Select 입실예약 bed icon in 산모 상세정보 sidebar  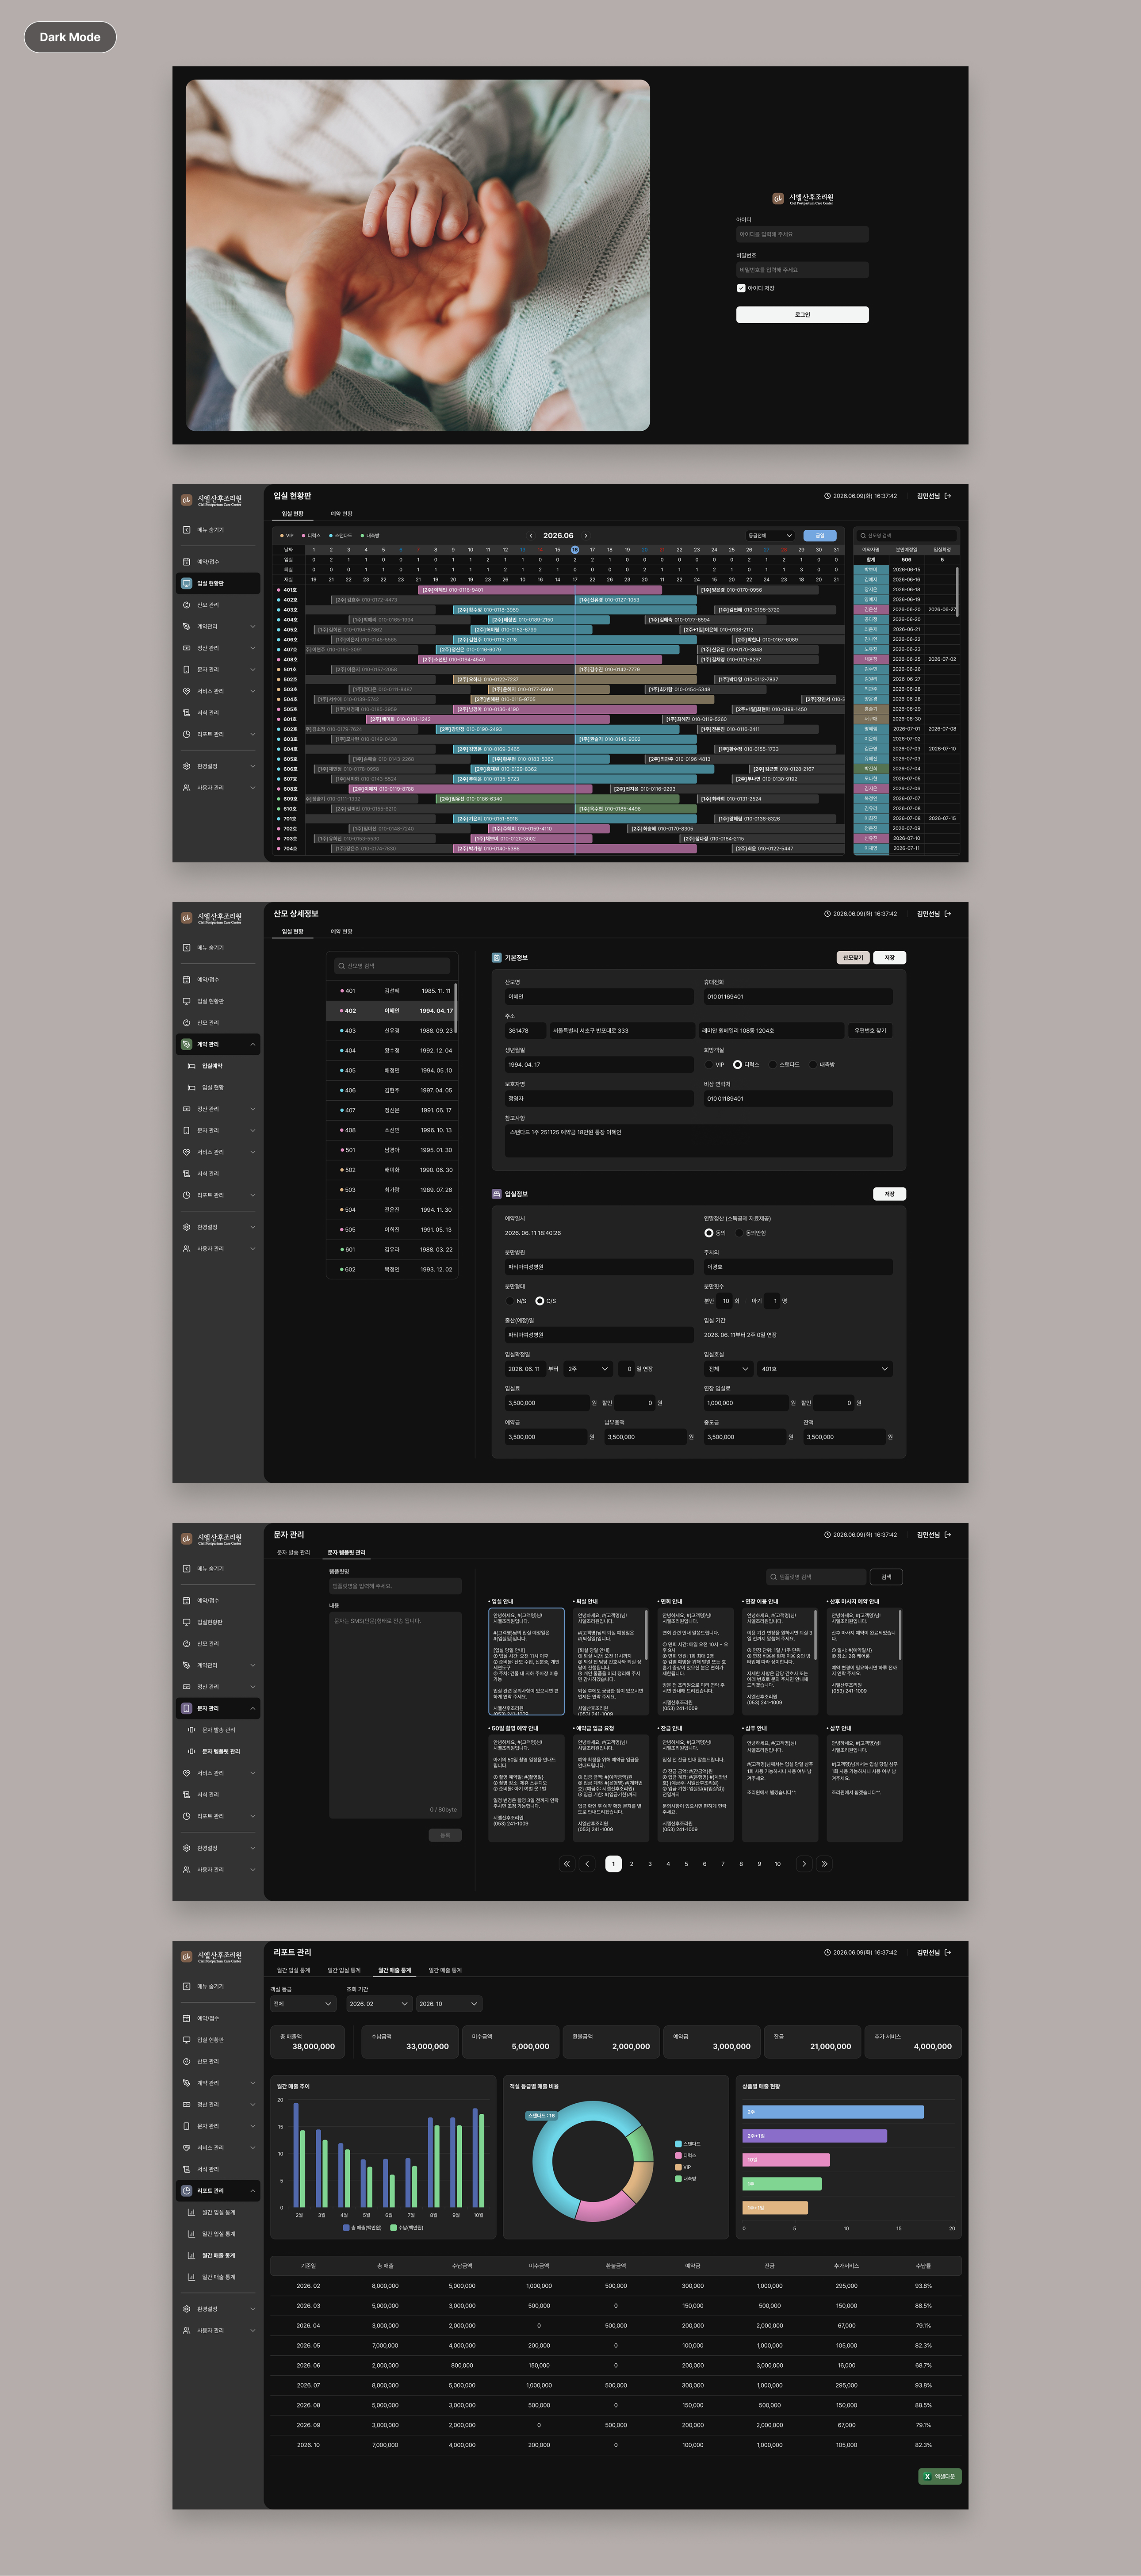pyautogui.click(x=192, y=1066)
